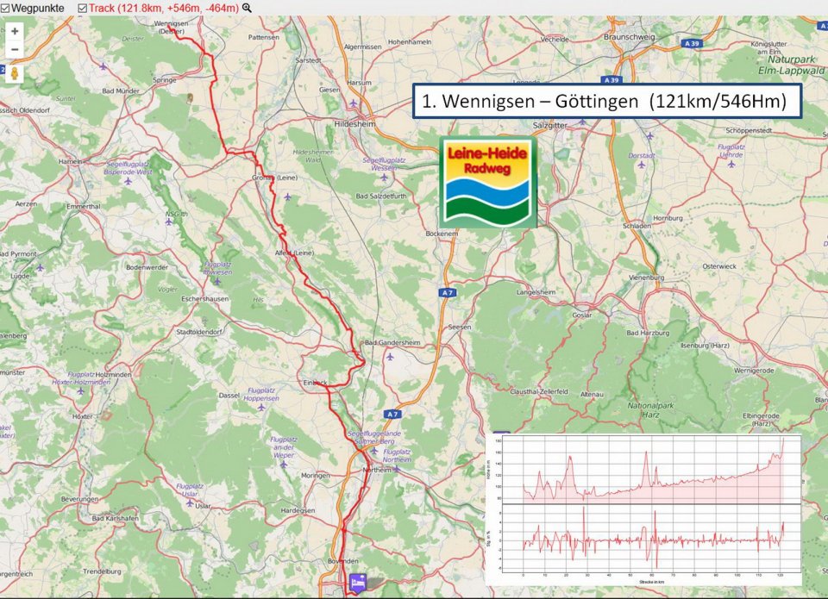
Task: Click the Flugplatz Northeim airfield icon
Action: point(397,469)
